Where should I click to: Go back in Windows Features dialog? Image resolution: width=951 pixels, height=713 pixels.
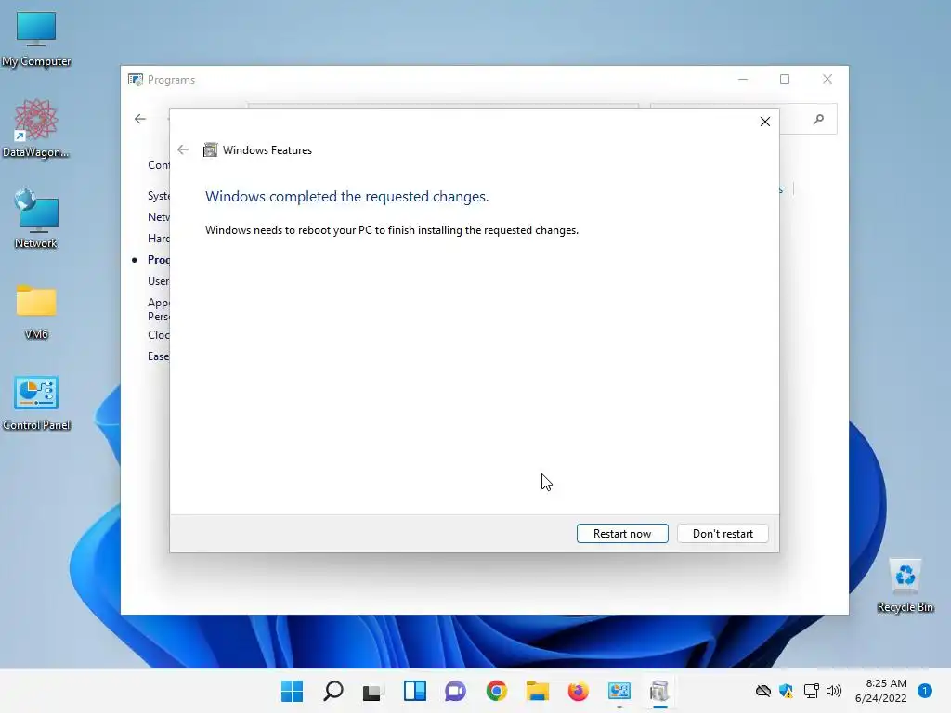[183, 149]
